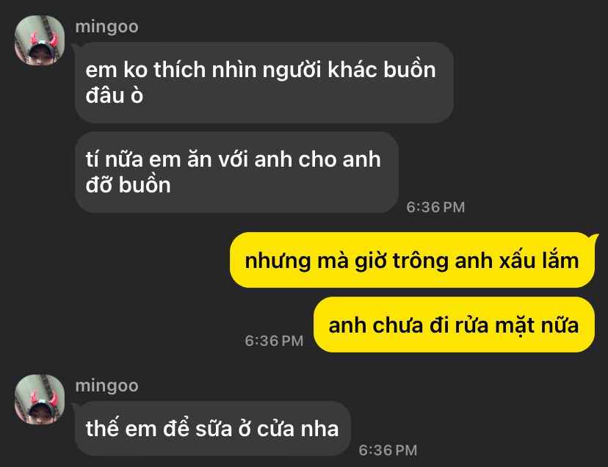Select the "thế em để sữa ở cửa nha" message
Screen dimensions: 608x467
tap(212, 429)
